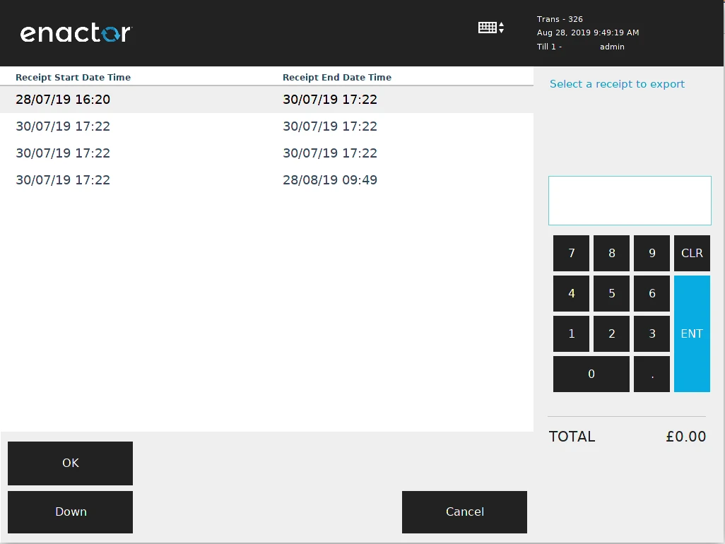Click the keypad input field
The image size is (725, 544).
(630, 201)
